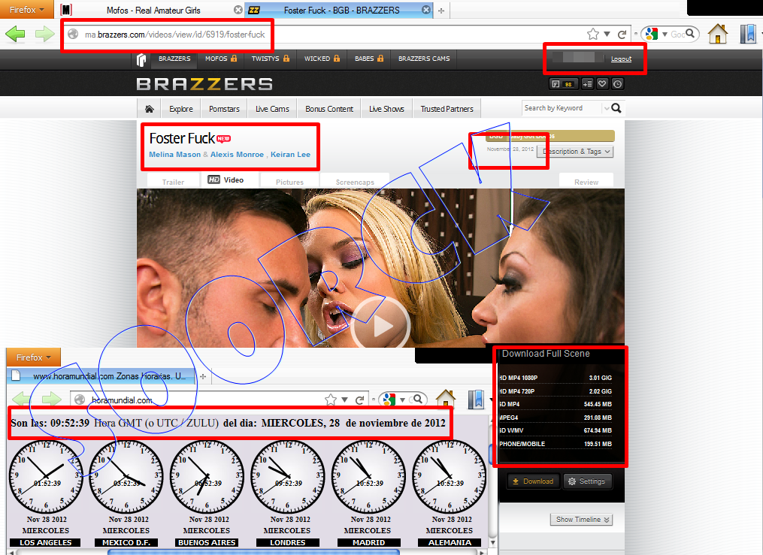
Task: Select the MOFOS network link
Action: (x=221, y=59)
